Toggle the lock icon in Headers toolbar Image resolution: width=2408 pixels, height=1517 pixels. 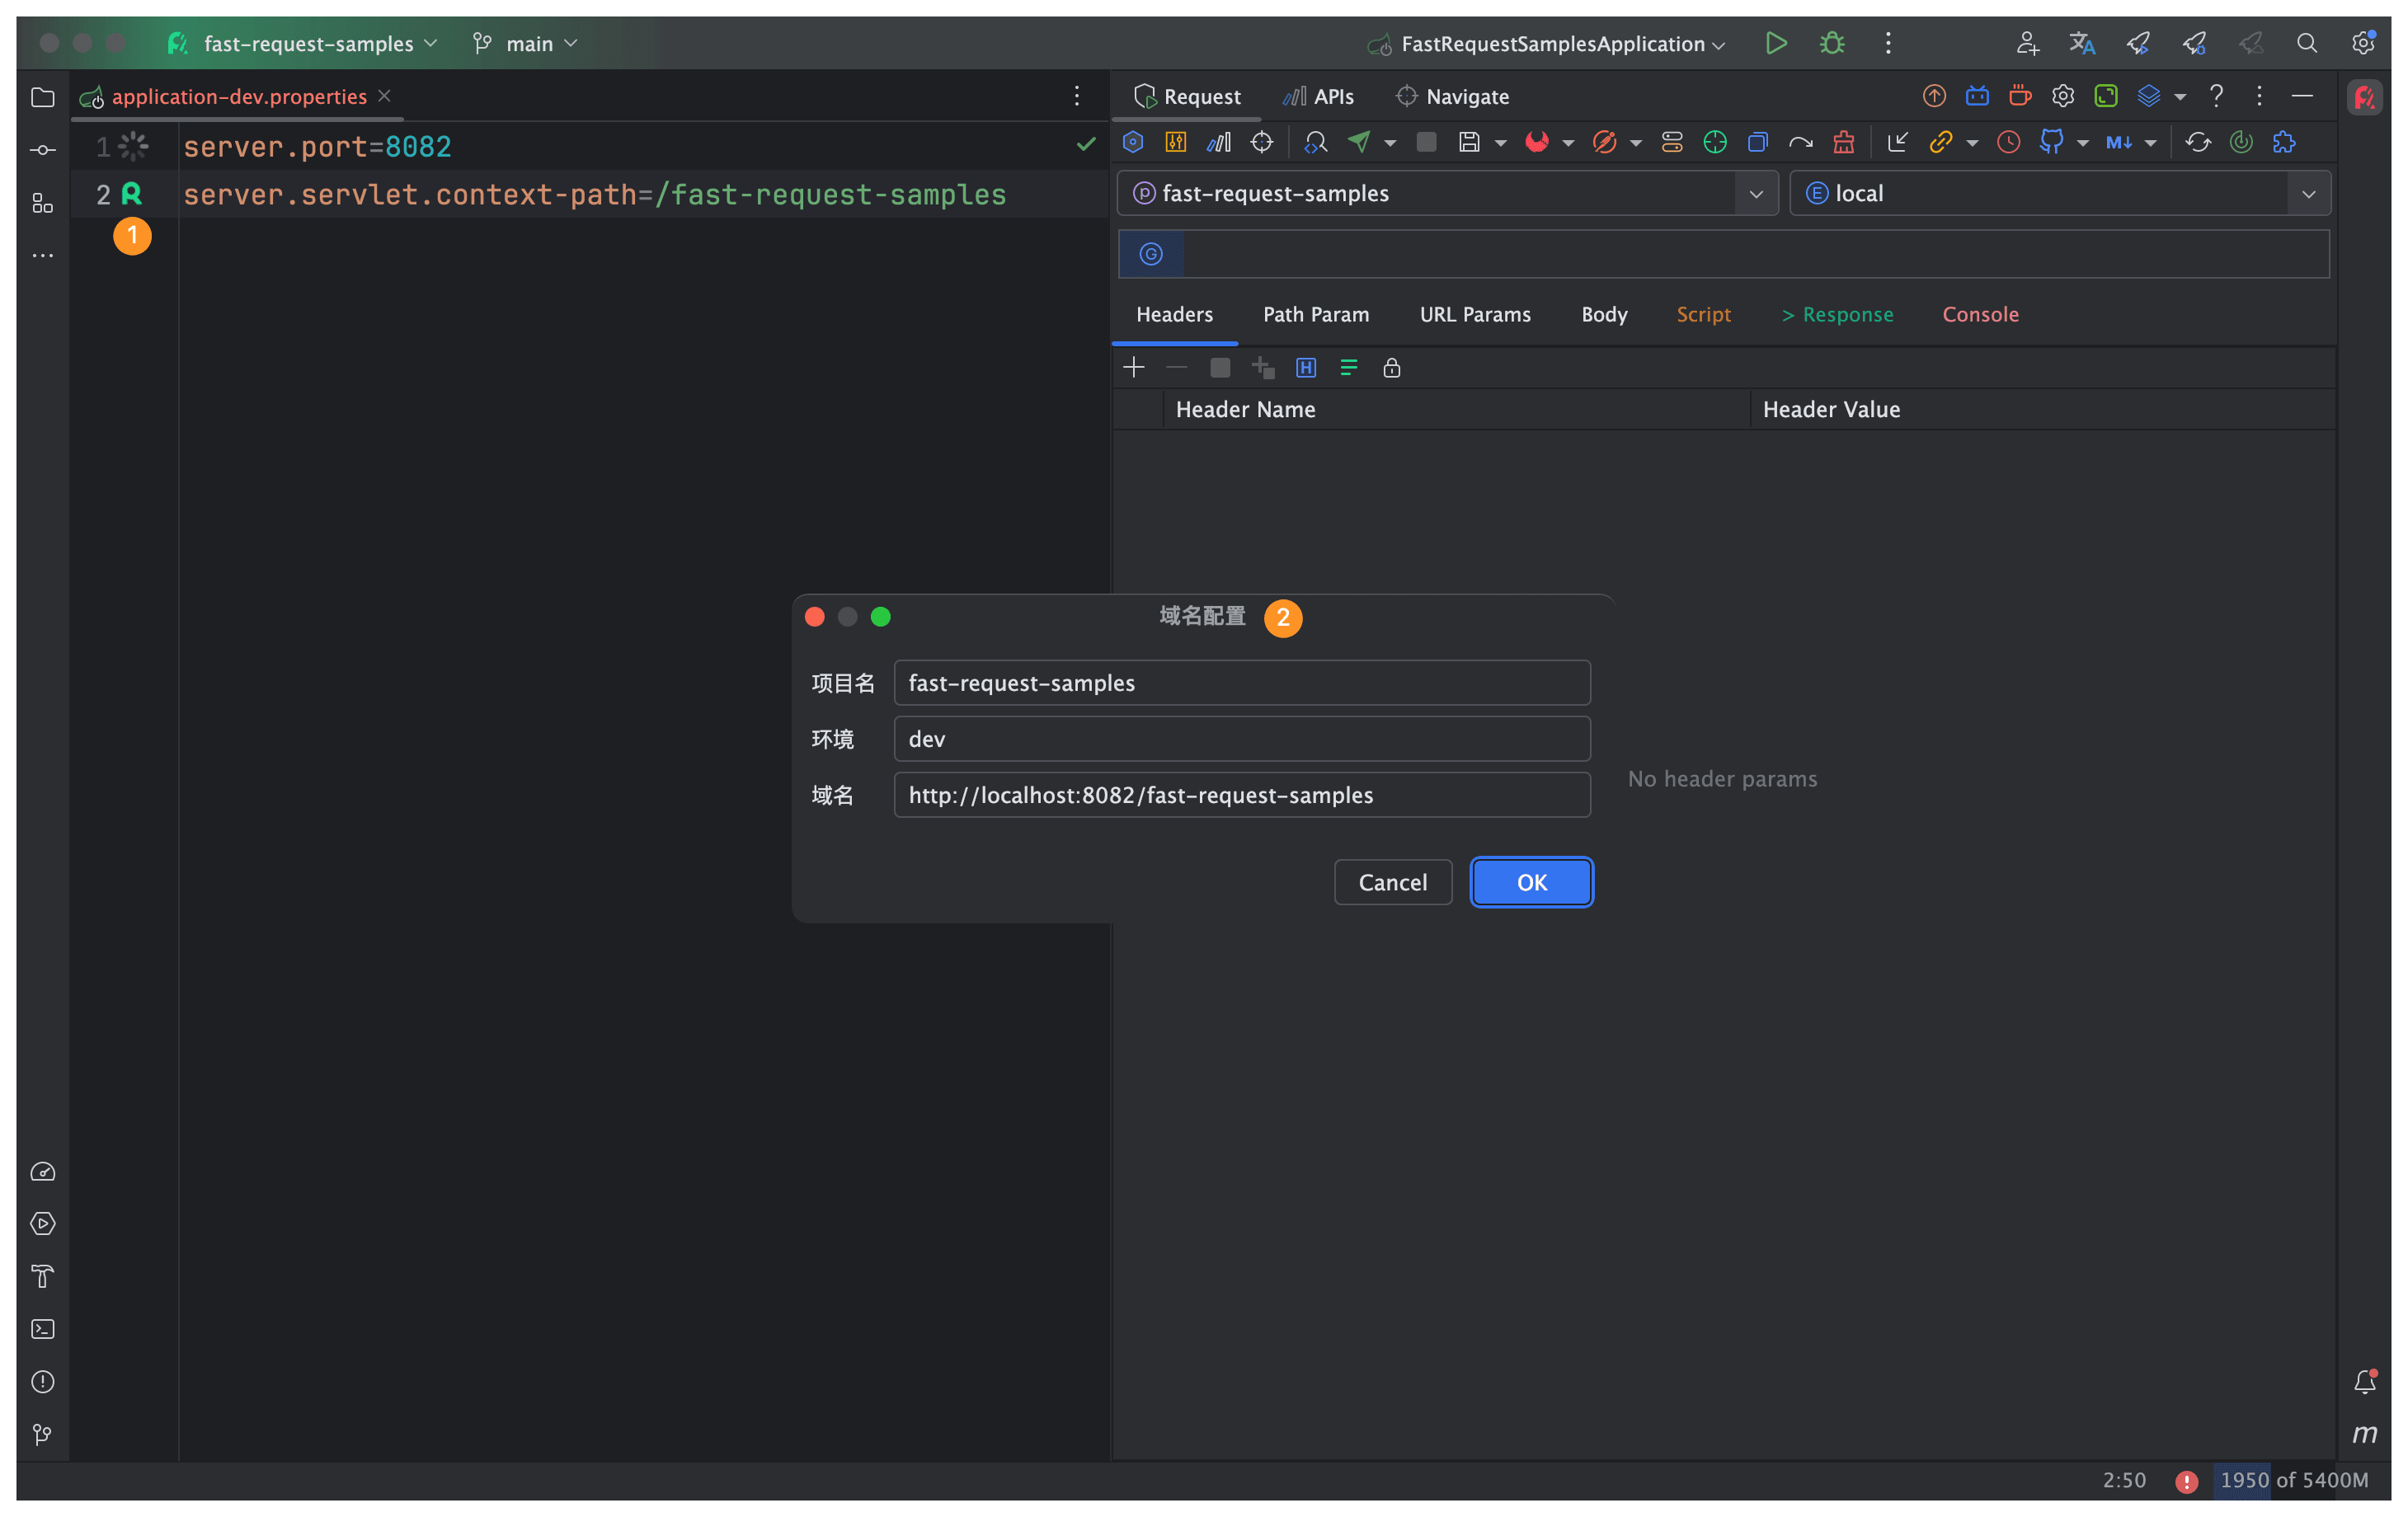click(1392, 368)
